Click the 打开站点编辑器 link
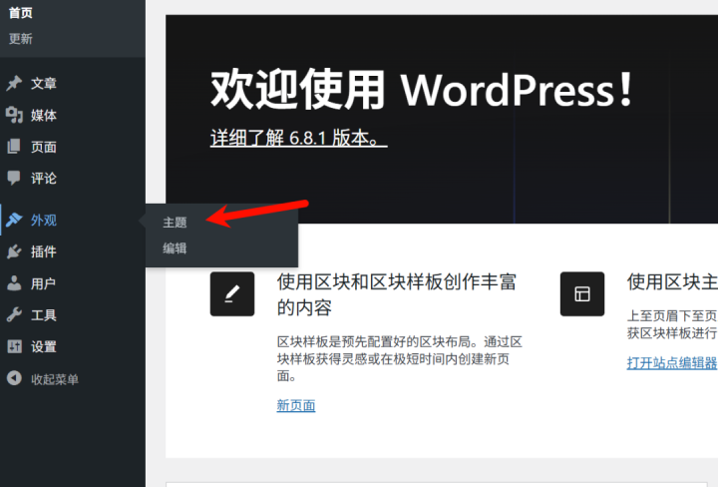The width and height of the screenshot is (718, 487). tap(672, 363)
